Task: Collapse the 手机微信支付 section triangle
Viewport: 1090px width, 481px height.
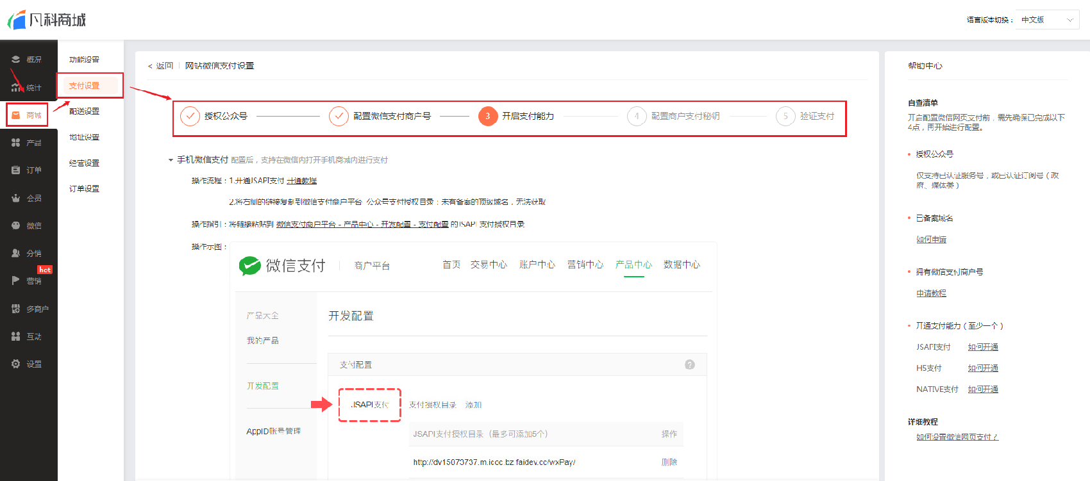Action: (x=171, y=160)
